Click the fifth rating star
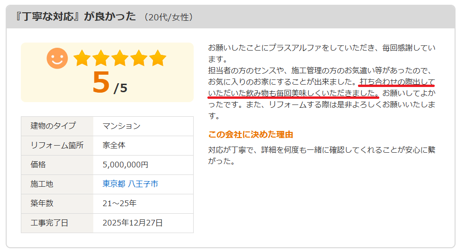Screen dimensions: 465x252 pos(158,58)
